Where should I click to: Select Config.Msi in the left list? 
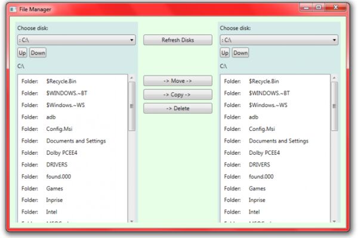[73, 129]
